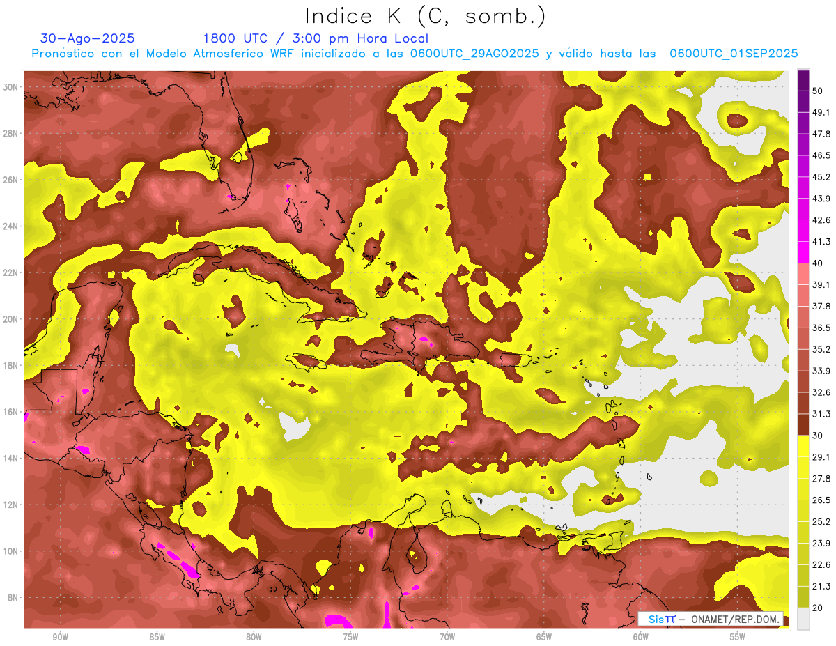Image resolution: width=836 pixels, height=646 pixels.
Task: Click the 16N latitude label
Action: (x=12, y=412)
